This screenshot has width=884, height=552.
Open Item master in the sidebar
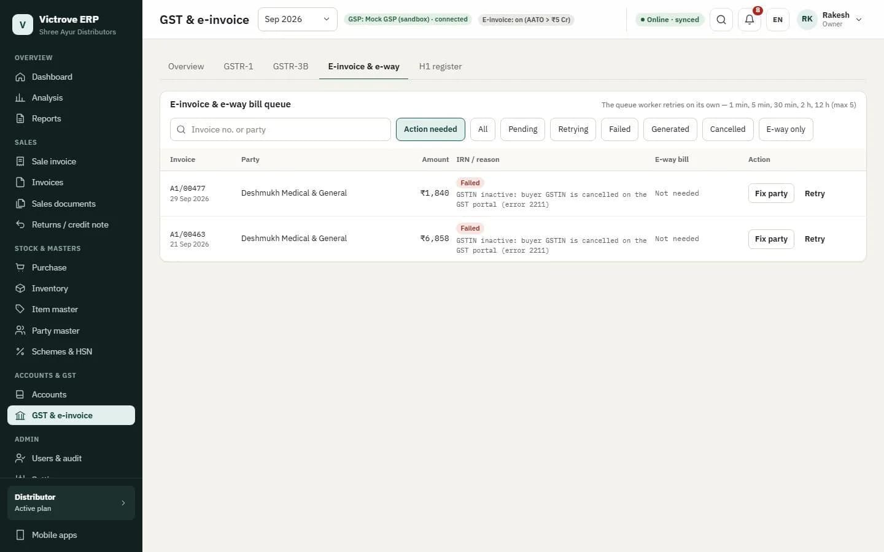click(71, 309)
